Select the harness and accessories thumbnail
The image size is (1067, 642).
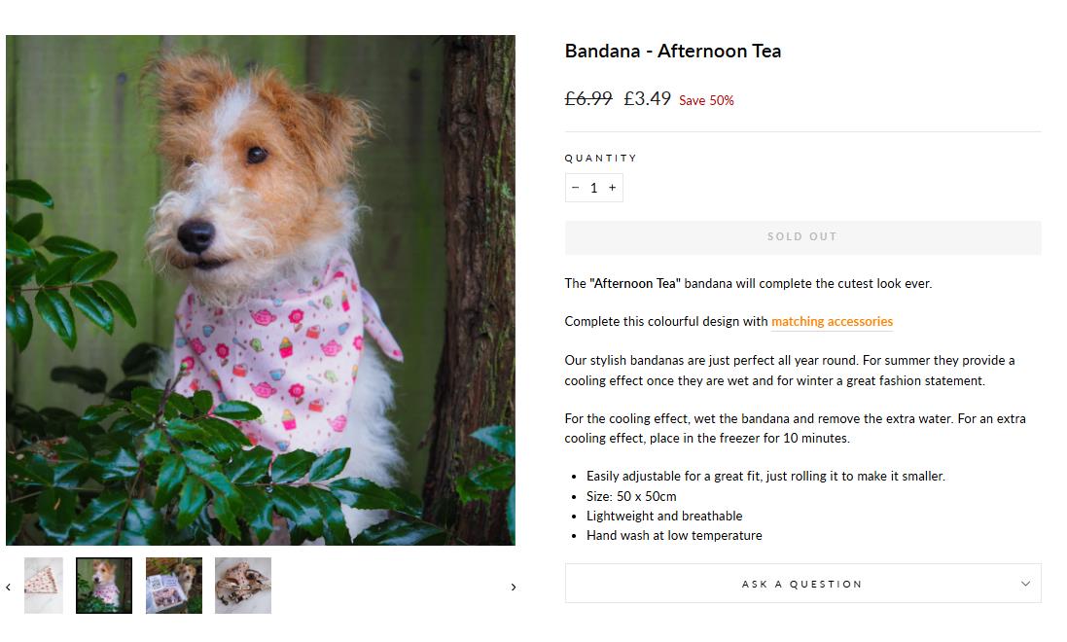(243, 586)
